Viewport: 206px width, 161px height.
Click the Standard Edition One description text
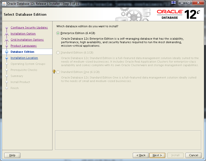tap(129, 79)
